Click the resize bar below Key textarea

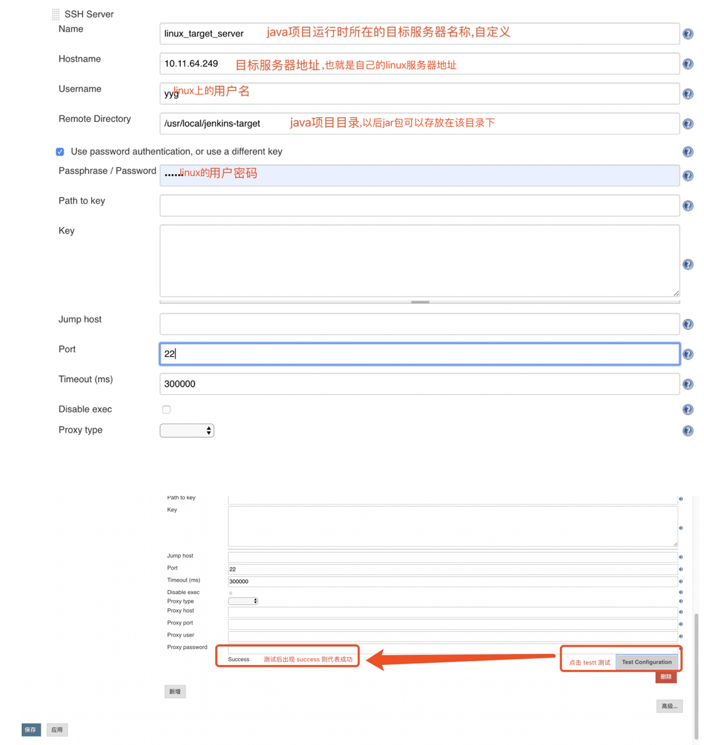420,301
